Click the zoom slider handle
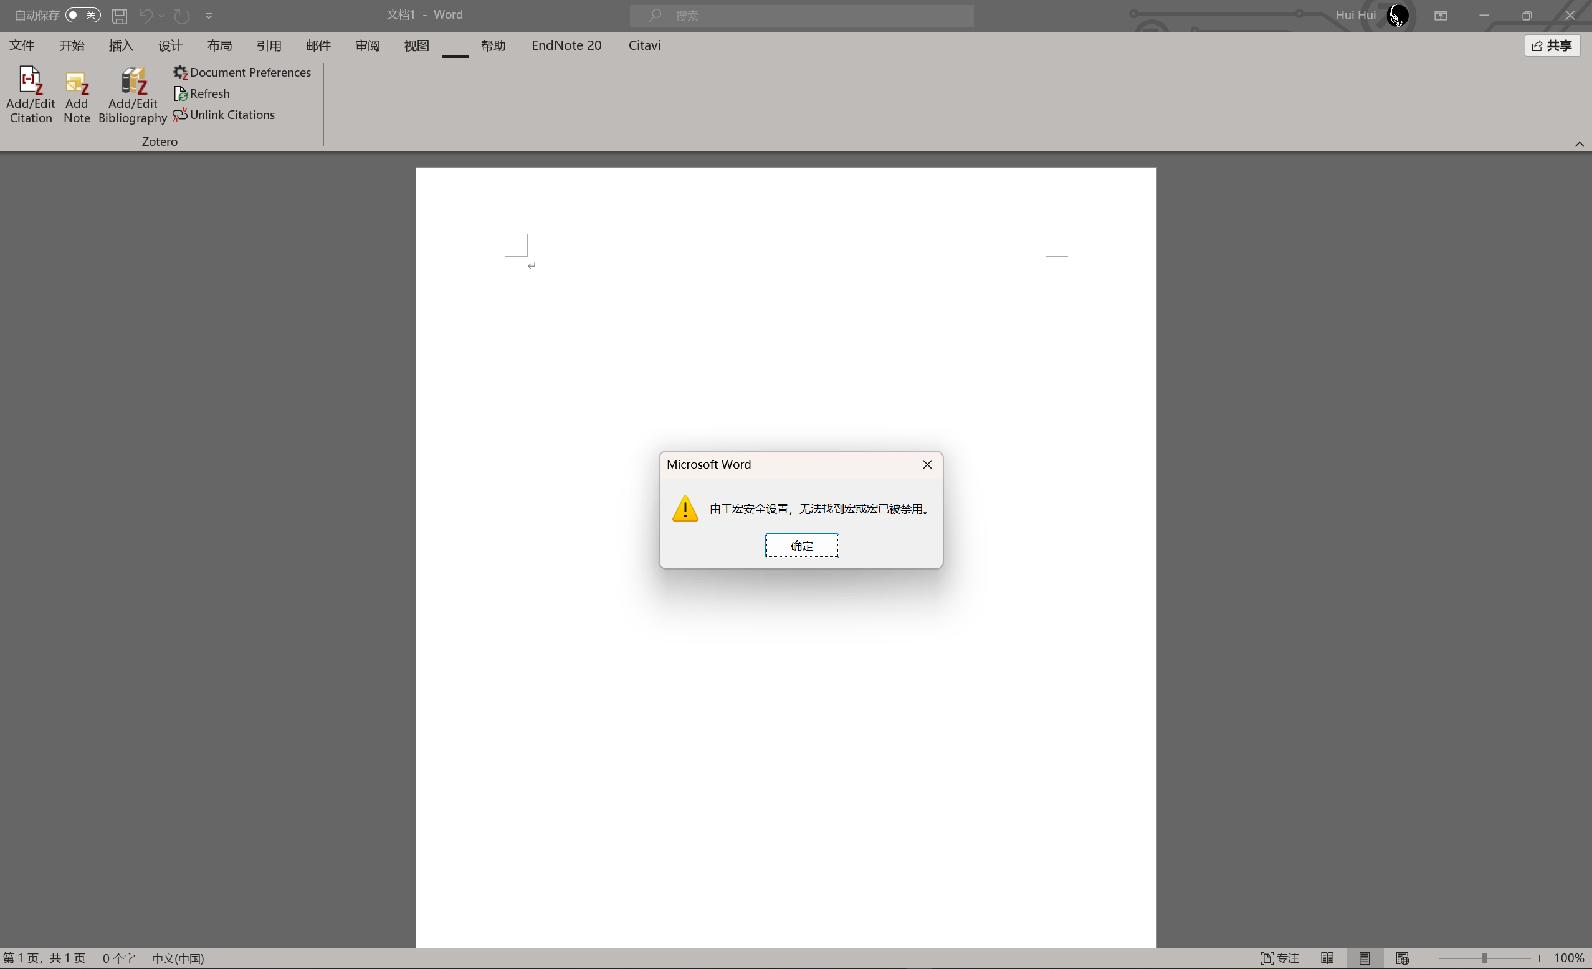 point(1485,958)
